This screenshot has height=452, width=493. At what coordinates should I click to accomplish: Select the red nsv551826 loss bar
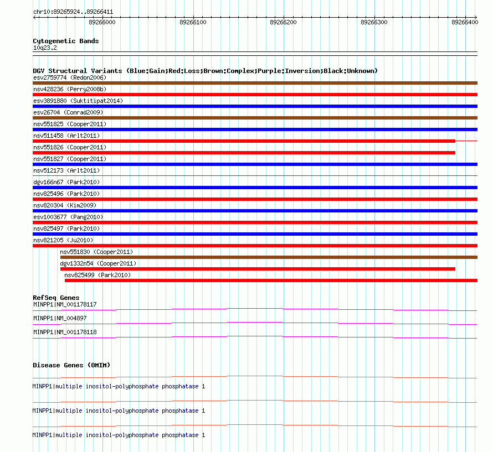244,153
